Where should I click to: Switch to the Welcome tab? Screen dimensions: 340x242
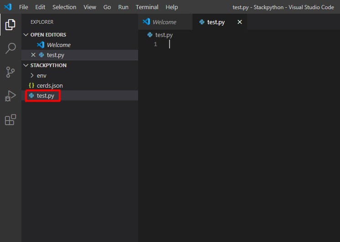coord(165,22)
